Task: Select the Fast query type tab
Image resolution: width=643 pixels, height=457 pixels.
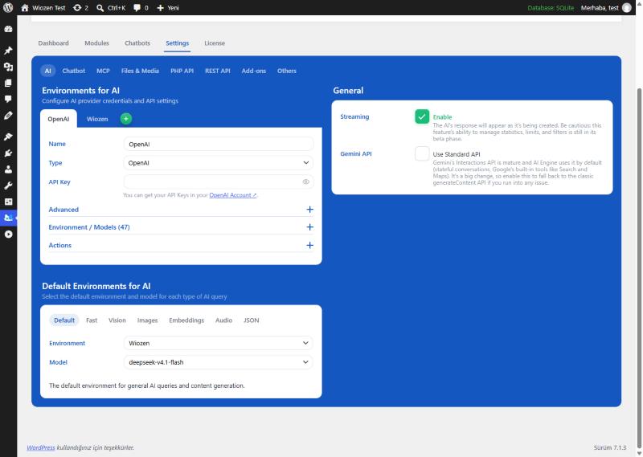Action: click(92, 320)
